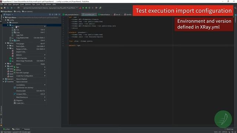
Task: Open the File menu
Action: pos(1,4)
